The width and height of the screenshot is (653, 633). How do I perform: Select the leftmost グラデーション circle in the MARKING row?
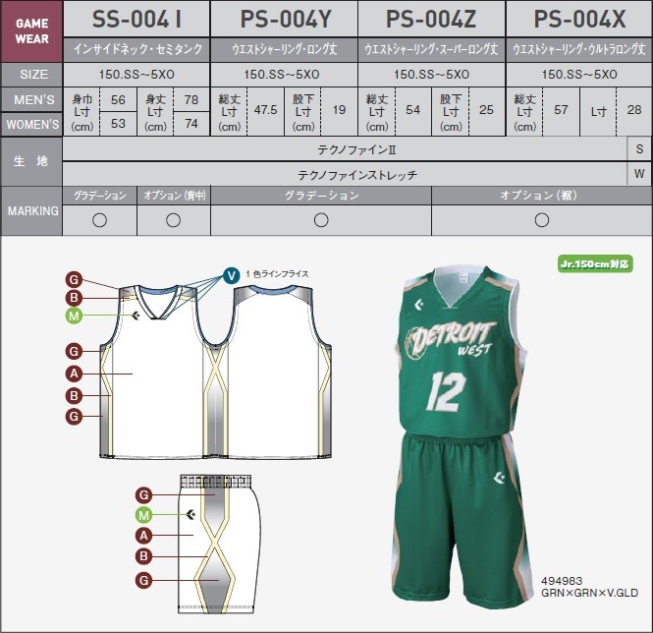(99, 220)
